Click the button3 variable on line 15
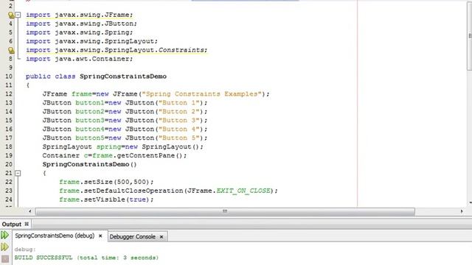Screen dimensions: 472x265 [x=90, y=121]
